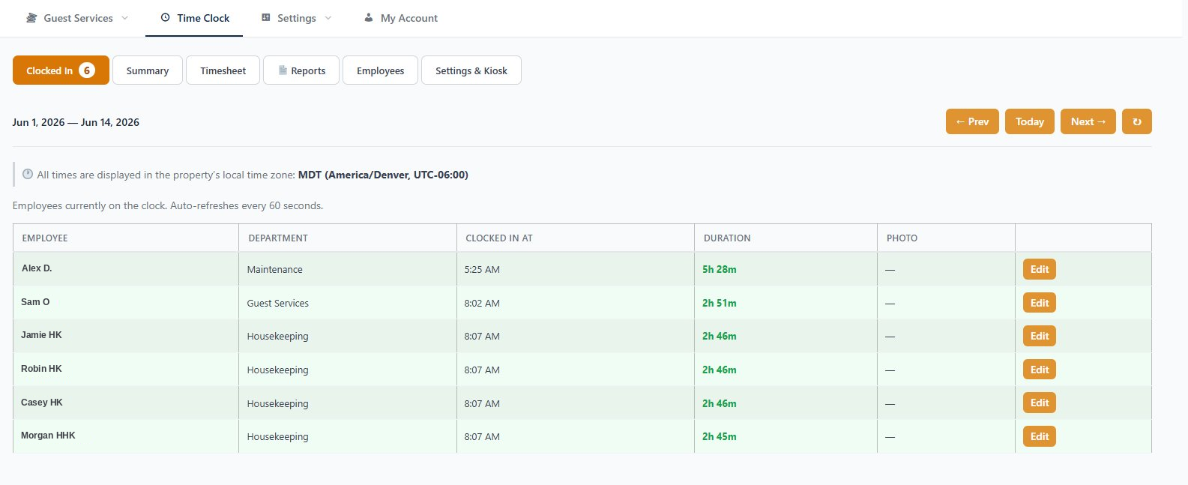The width and height of the screenshot is (1188, 485).
Task: Expand the Guest Services dropdown chevron
Action: click(124, 18)
